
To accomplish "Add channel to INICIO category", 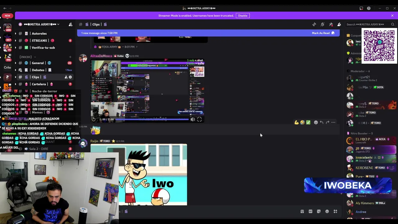I will coord(70,57).
